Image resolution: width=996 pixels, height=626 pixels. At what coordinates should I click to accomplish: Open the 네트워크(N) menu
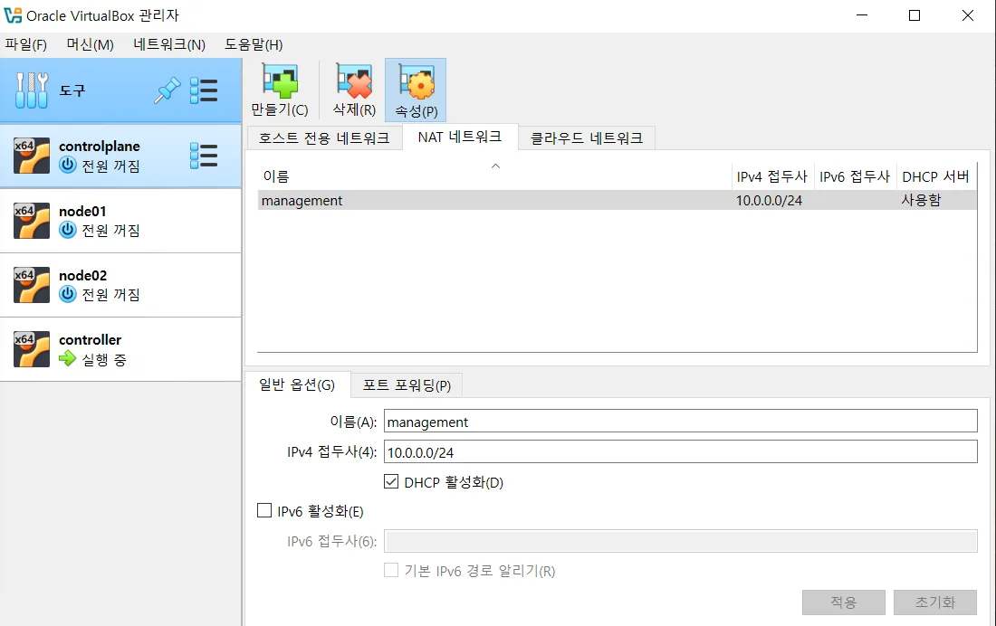pyautogui.click(x=169, y=44)
